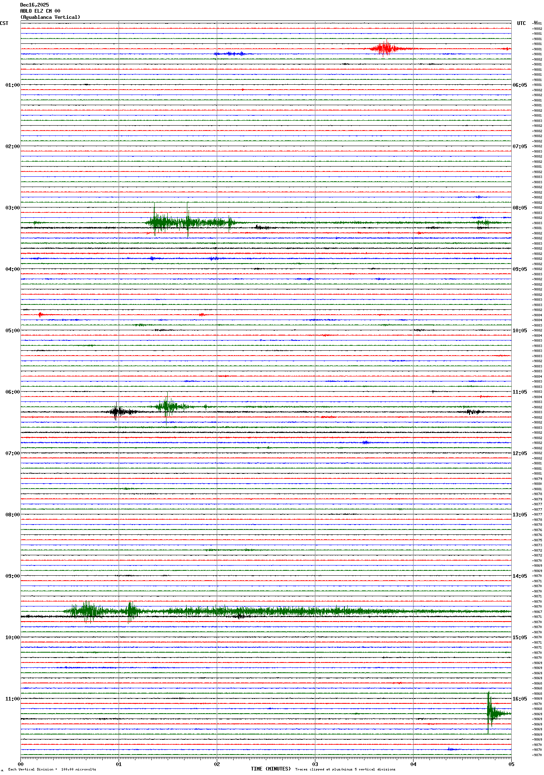Click the Aguablanca Vertical channel title

50,17
